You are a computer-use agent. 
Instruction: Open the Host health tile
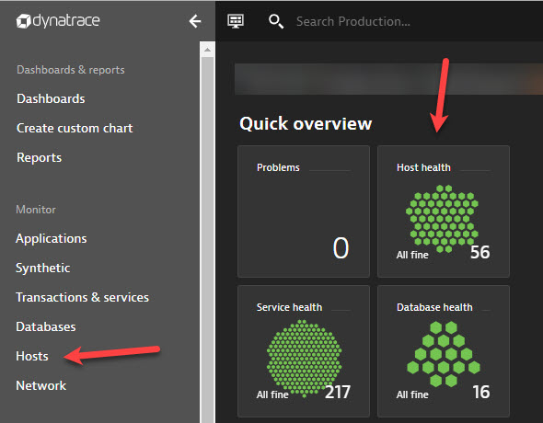pos(444,211)
